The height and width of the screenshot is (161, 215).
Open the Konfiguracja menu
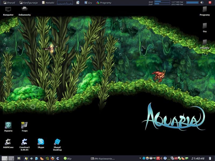28,3
